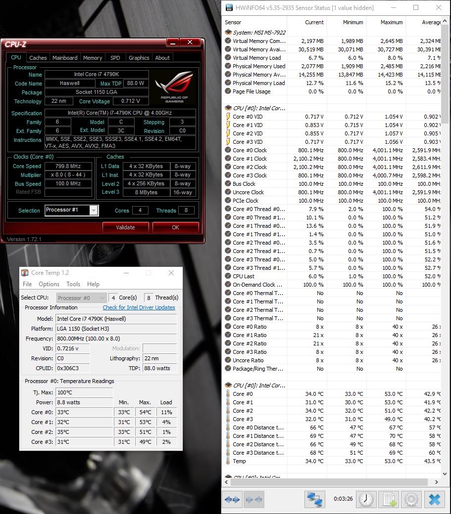Open HWiNFO network remote monitoring icon
This screenshot has height=514, width=451.
pos(314,499)
